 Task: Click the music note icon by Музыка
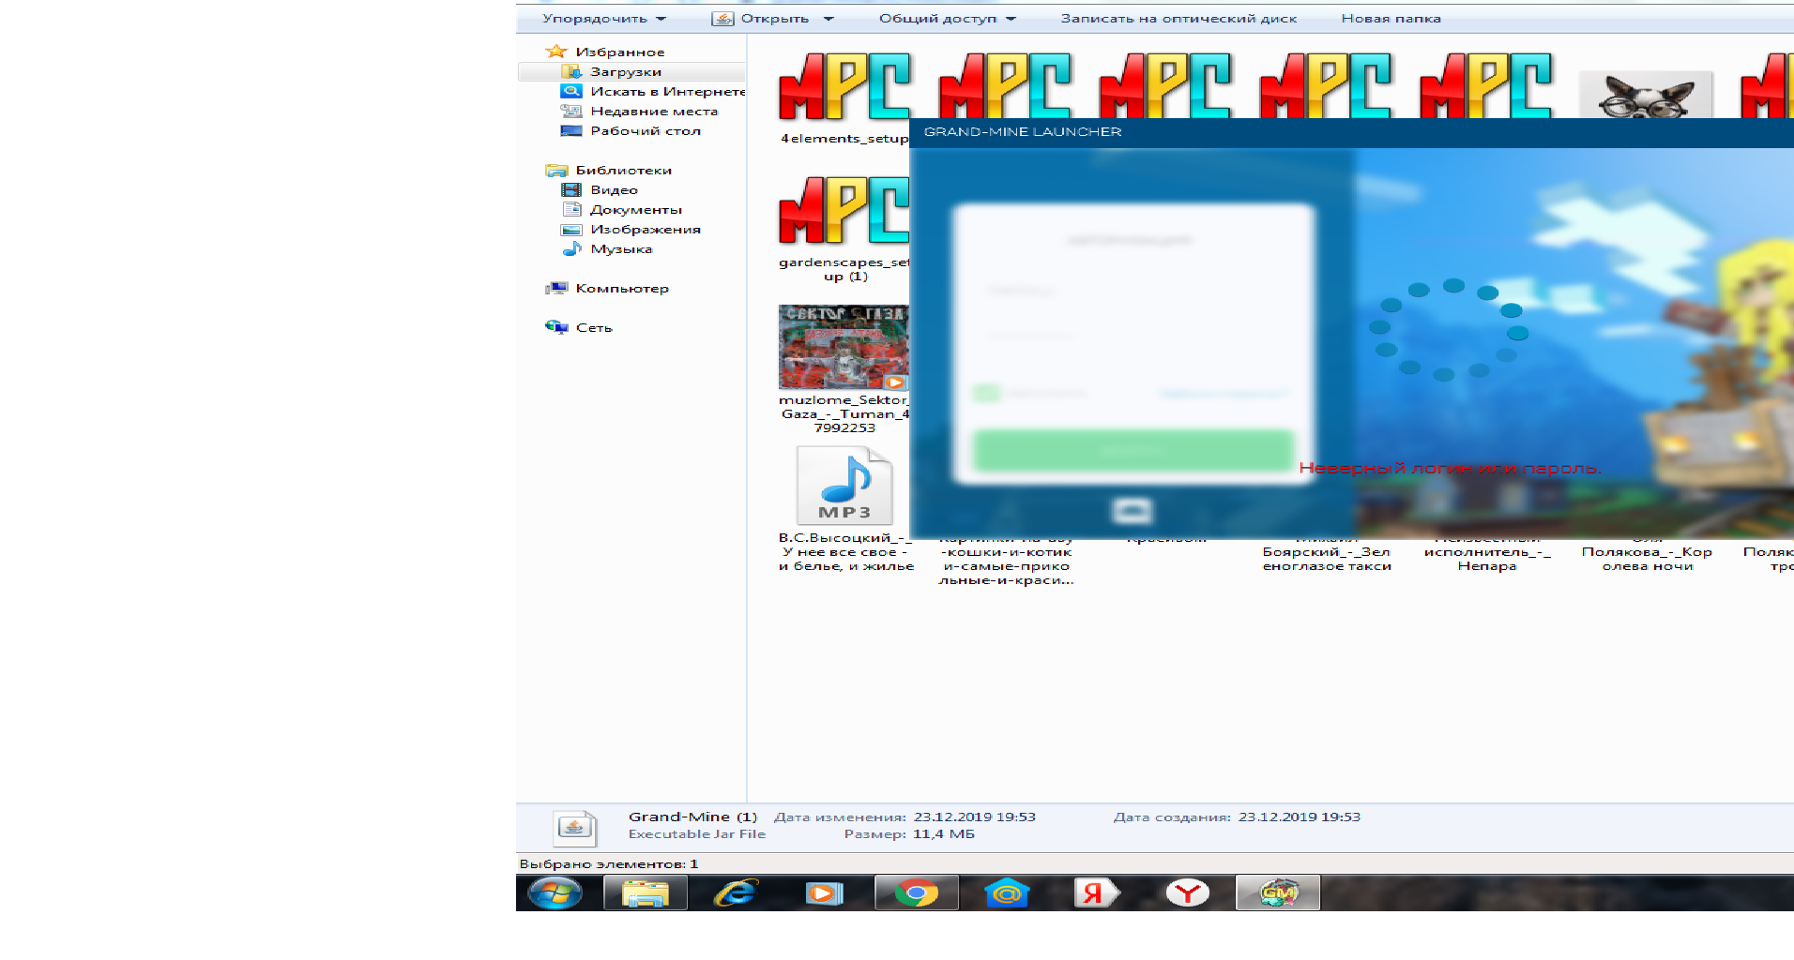pos(571,248)
